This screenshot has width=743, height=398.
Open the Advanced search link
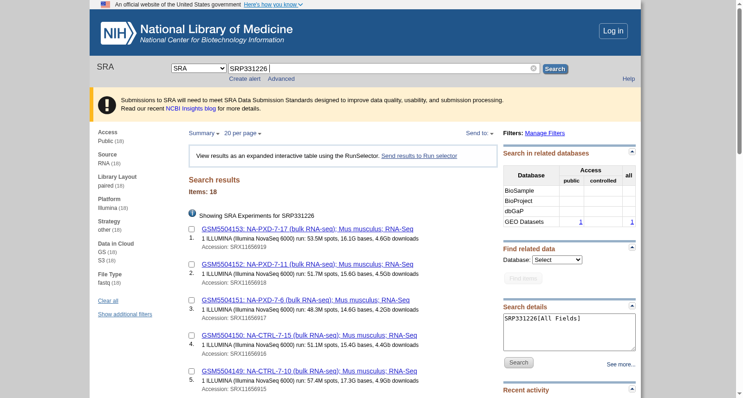tap(281, 79)
